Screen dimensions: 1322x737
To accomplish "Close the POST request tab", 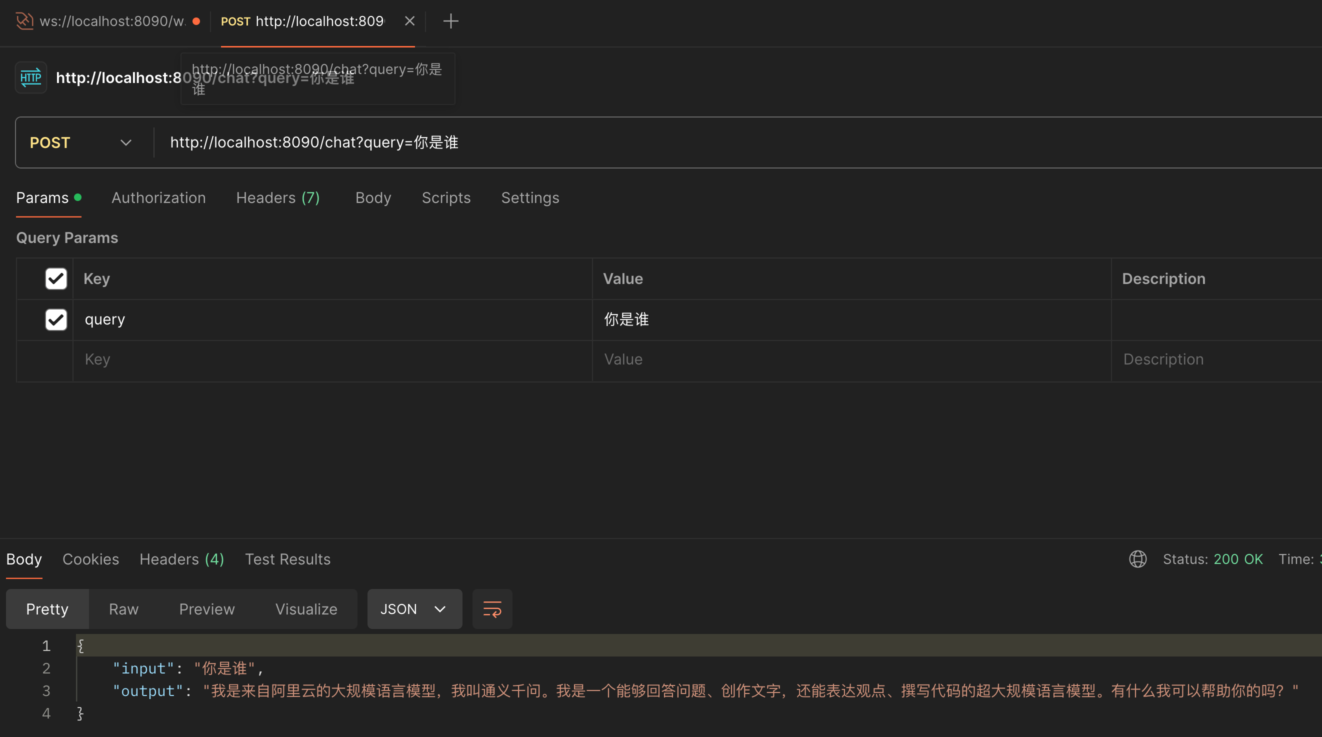I will coord(409,21).
